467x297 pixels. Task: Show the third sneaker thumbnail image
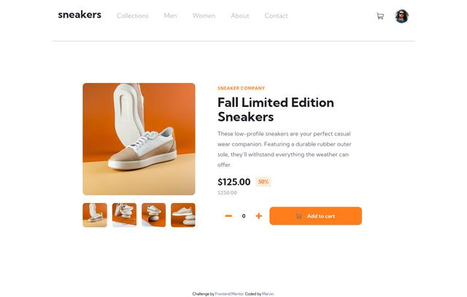pos(154,215)
